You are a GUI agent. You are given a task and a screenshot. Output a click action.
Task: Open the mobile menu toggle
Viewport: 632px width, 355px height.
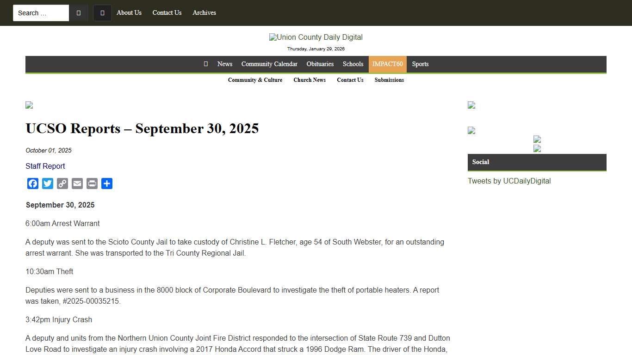pyautogui.click(x=102, y=13)
